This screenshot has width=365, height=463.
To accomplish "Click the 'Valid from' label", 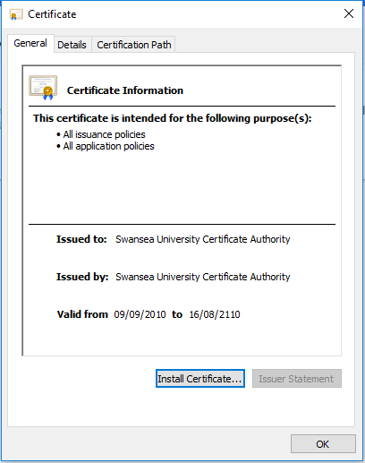I will coord(82,314).
